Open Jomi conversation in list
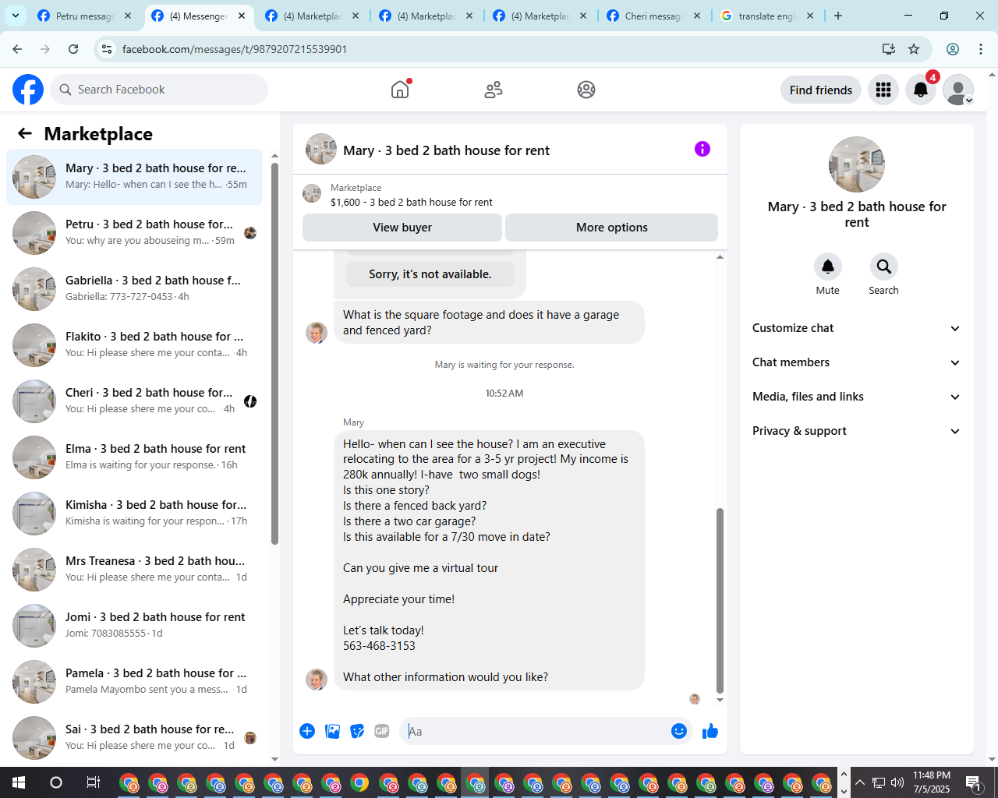Image resolution: width=998 pixels, height=798 pixels. point(134,626)
